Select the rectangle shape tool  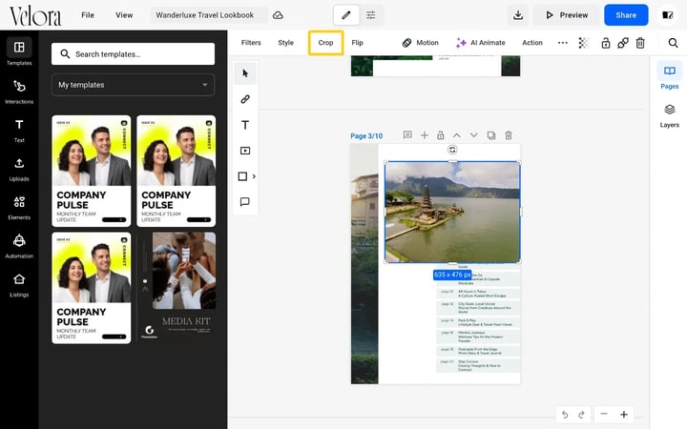(242, 176)
